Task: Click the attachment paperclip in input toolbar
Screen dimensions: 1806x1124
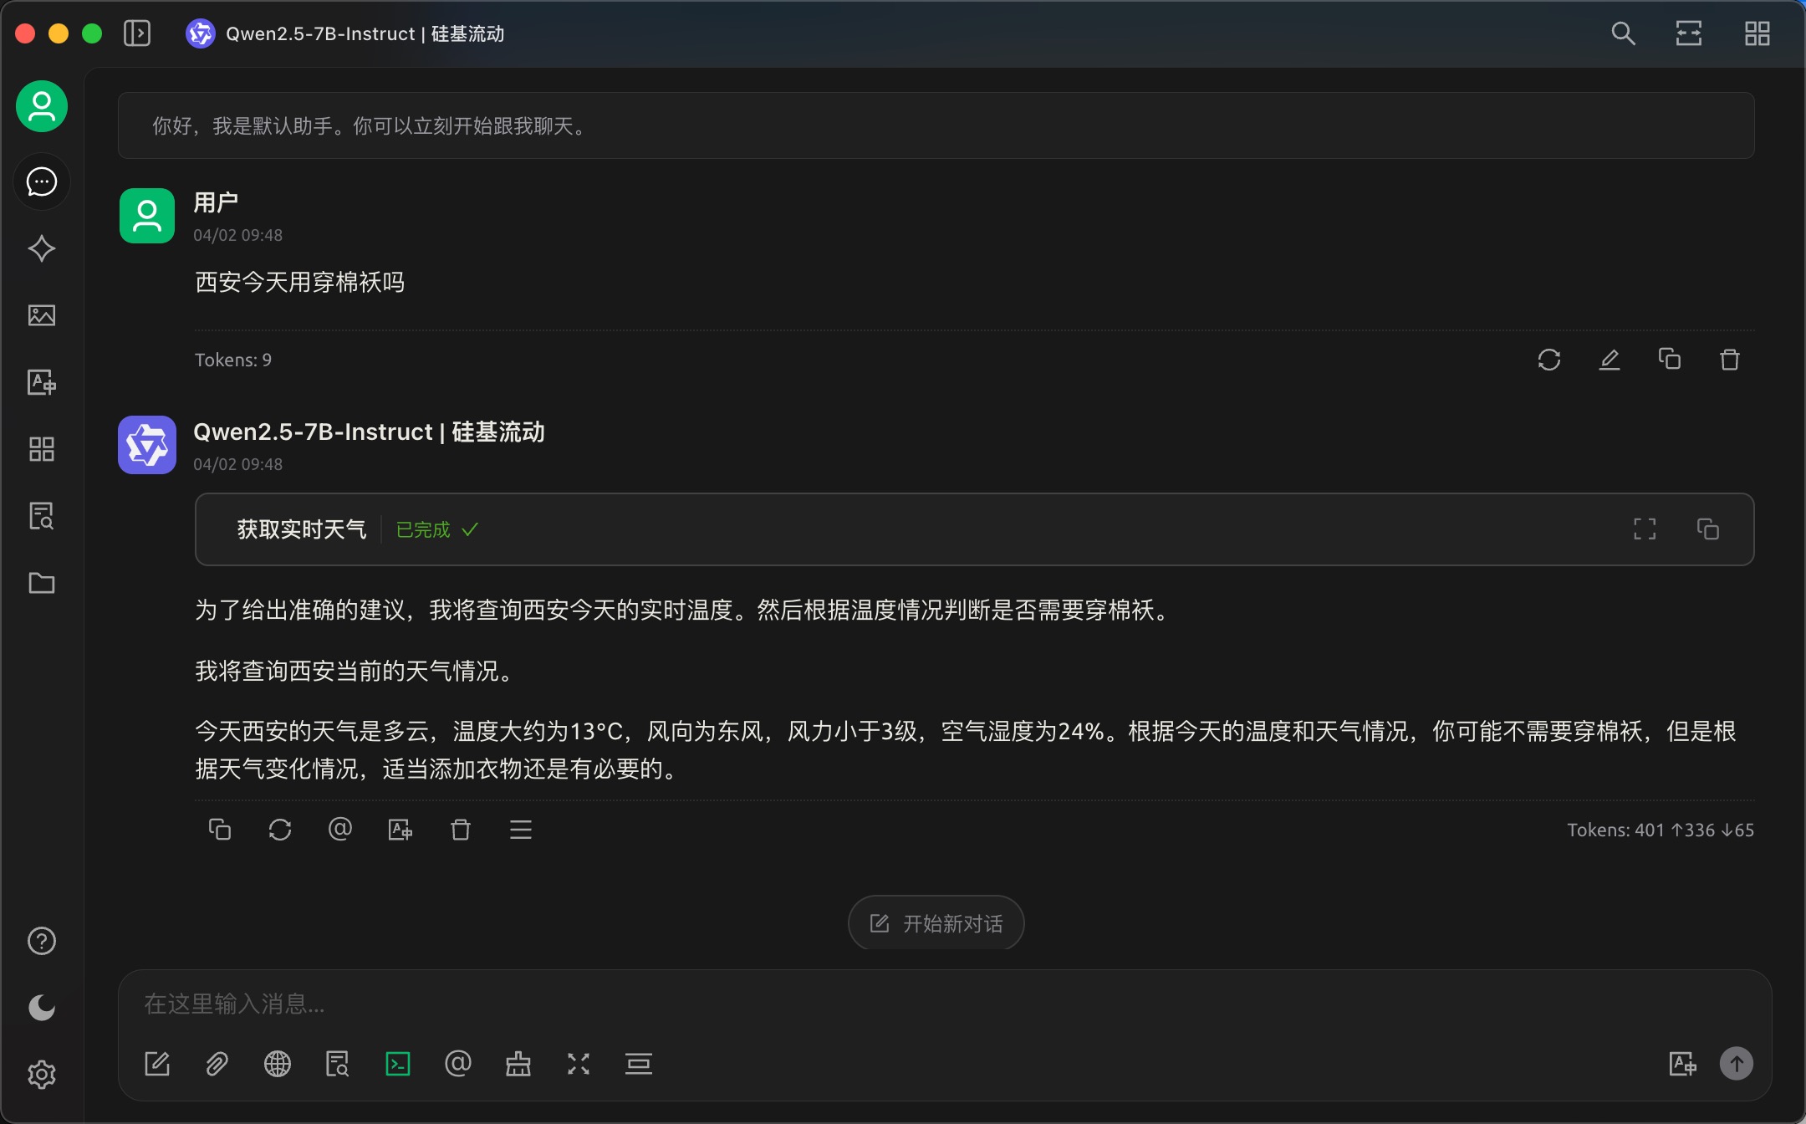Action: 217,1064
